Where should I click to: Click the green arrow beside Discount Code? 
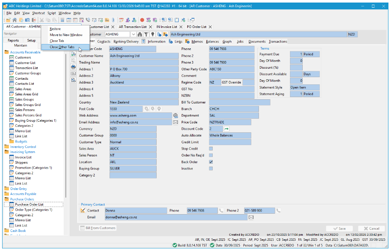pos(226,129)
